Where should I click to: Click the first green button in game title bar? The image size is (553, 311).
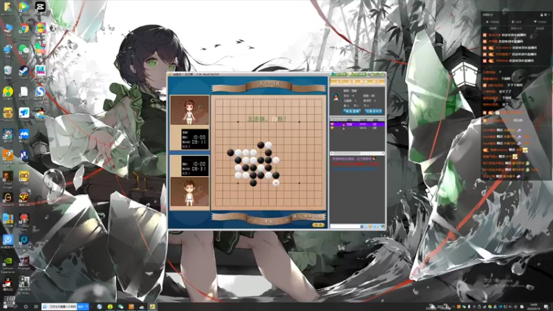click(x=339, y=75)
